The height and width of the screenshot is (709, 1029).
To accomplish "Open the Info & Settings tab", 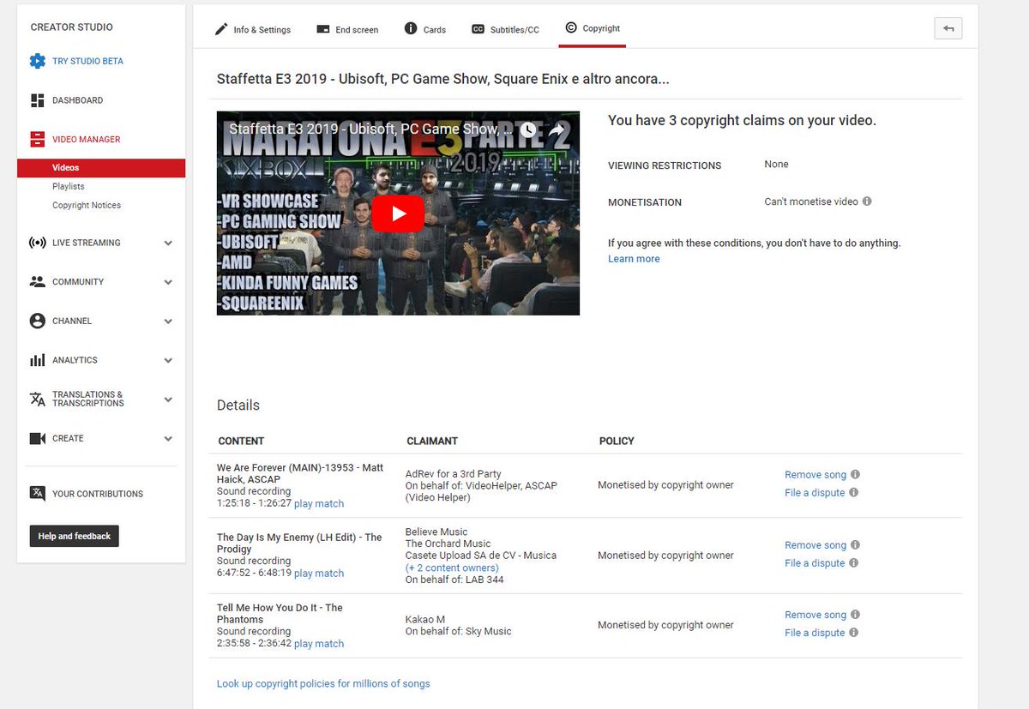I will 253,29.
